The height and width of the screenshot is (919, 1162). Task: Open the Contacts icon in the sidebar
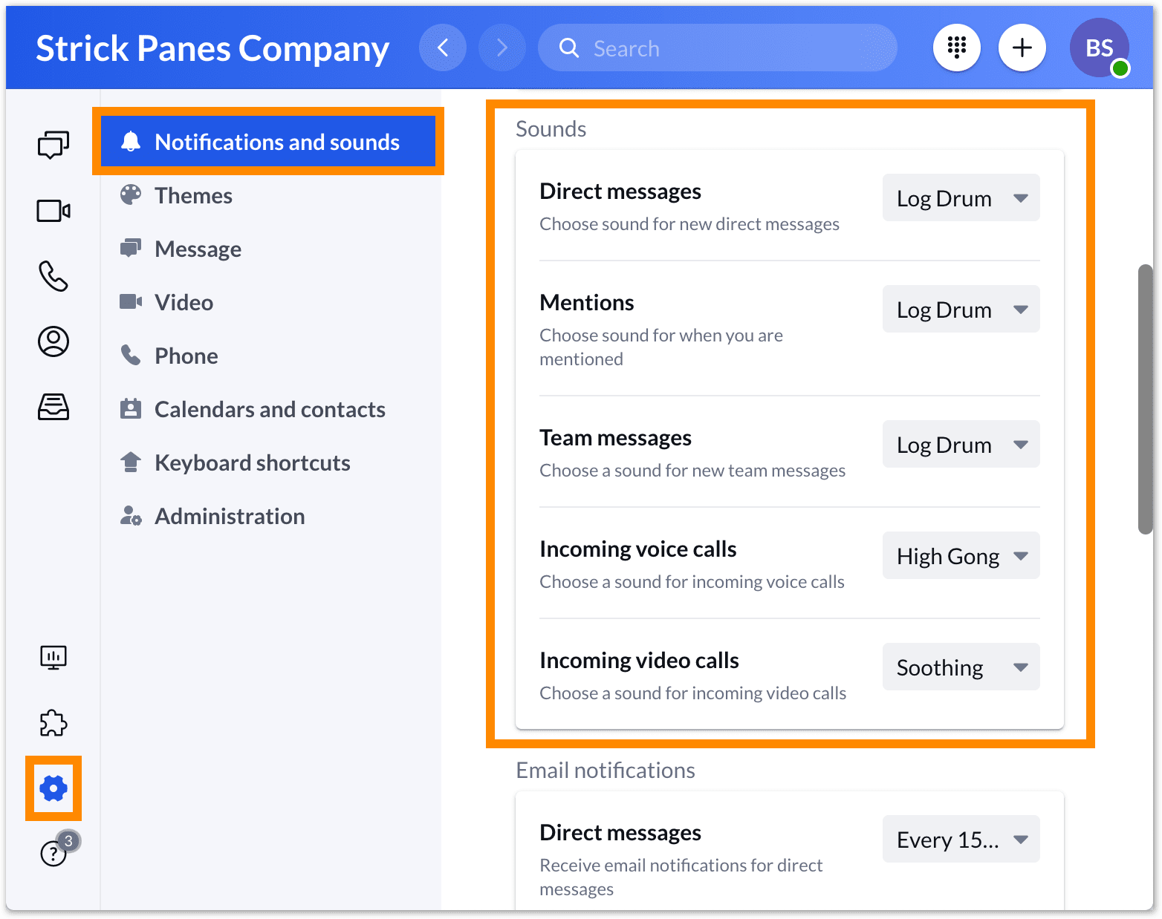pos(53,341)
